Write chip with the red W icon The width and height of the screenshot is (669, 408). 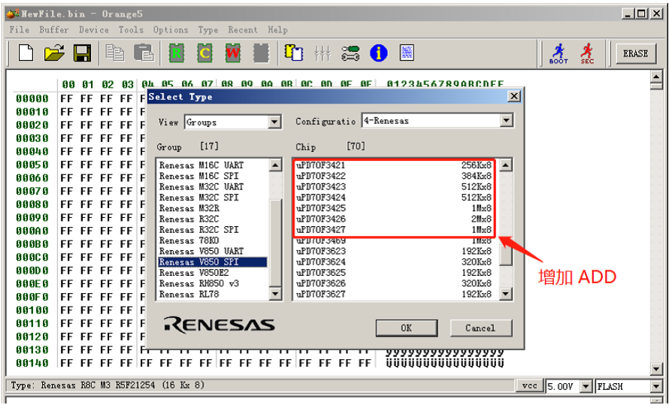tap(233, 53)
